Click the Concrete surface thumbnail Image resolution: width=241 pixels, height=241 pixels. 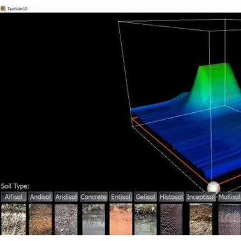click(94, 219)
